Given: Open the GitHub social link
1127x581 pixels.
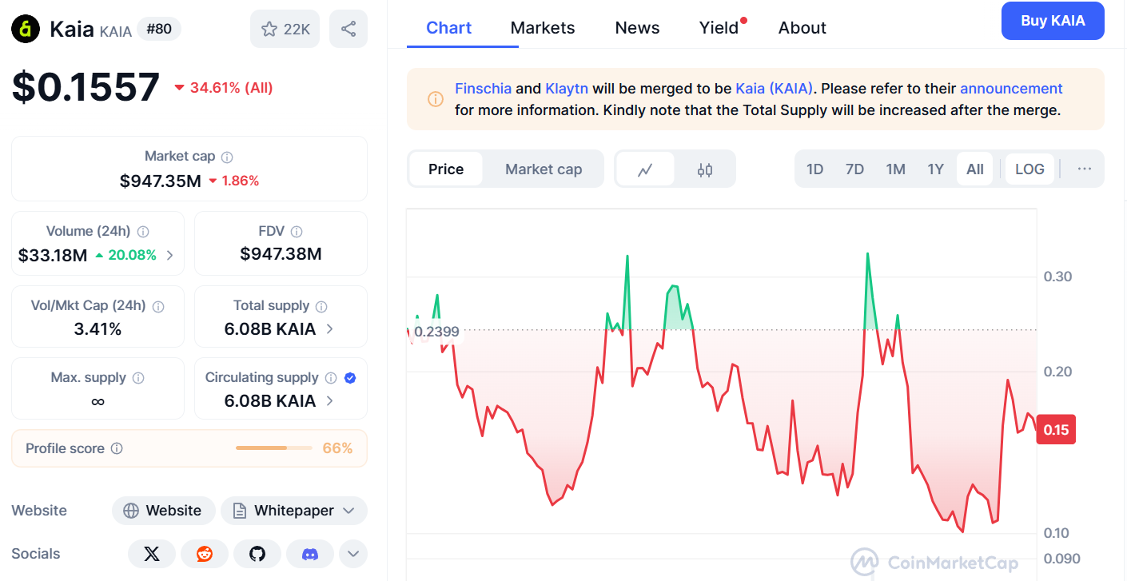Looking at the screenshot, I should 257,554.
